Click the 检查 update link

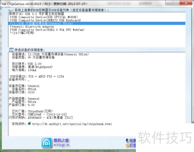tap(133, 140)
